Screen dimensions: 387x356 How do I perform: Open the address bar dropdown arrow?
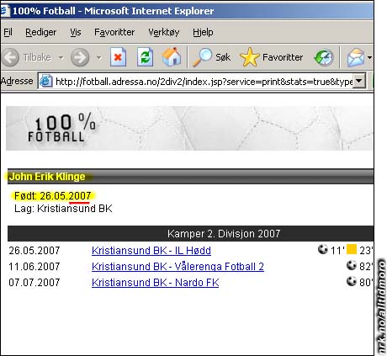(359, 81)
